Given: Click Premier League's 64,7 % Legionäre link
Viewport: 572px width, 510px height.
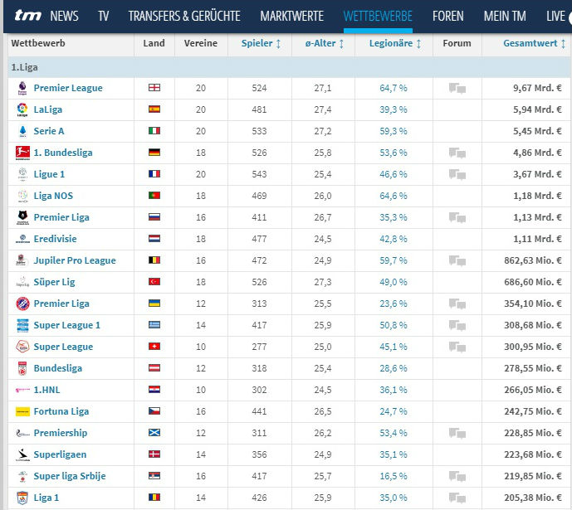Looking at the screenshot, I should [394, 88].
